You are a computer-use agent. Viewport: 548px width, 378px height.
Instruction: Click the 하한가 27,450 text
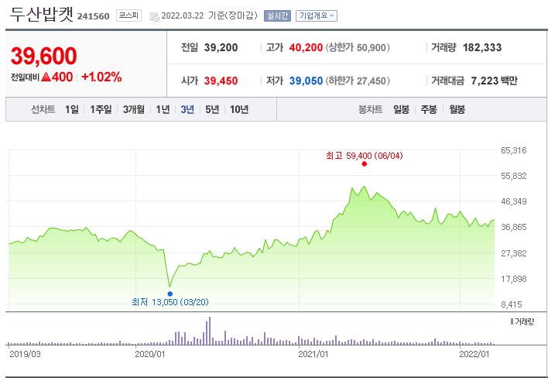click(x=358, y=81)
